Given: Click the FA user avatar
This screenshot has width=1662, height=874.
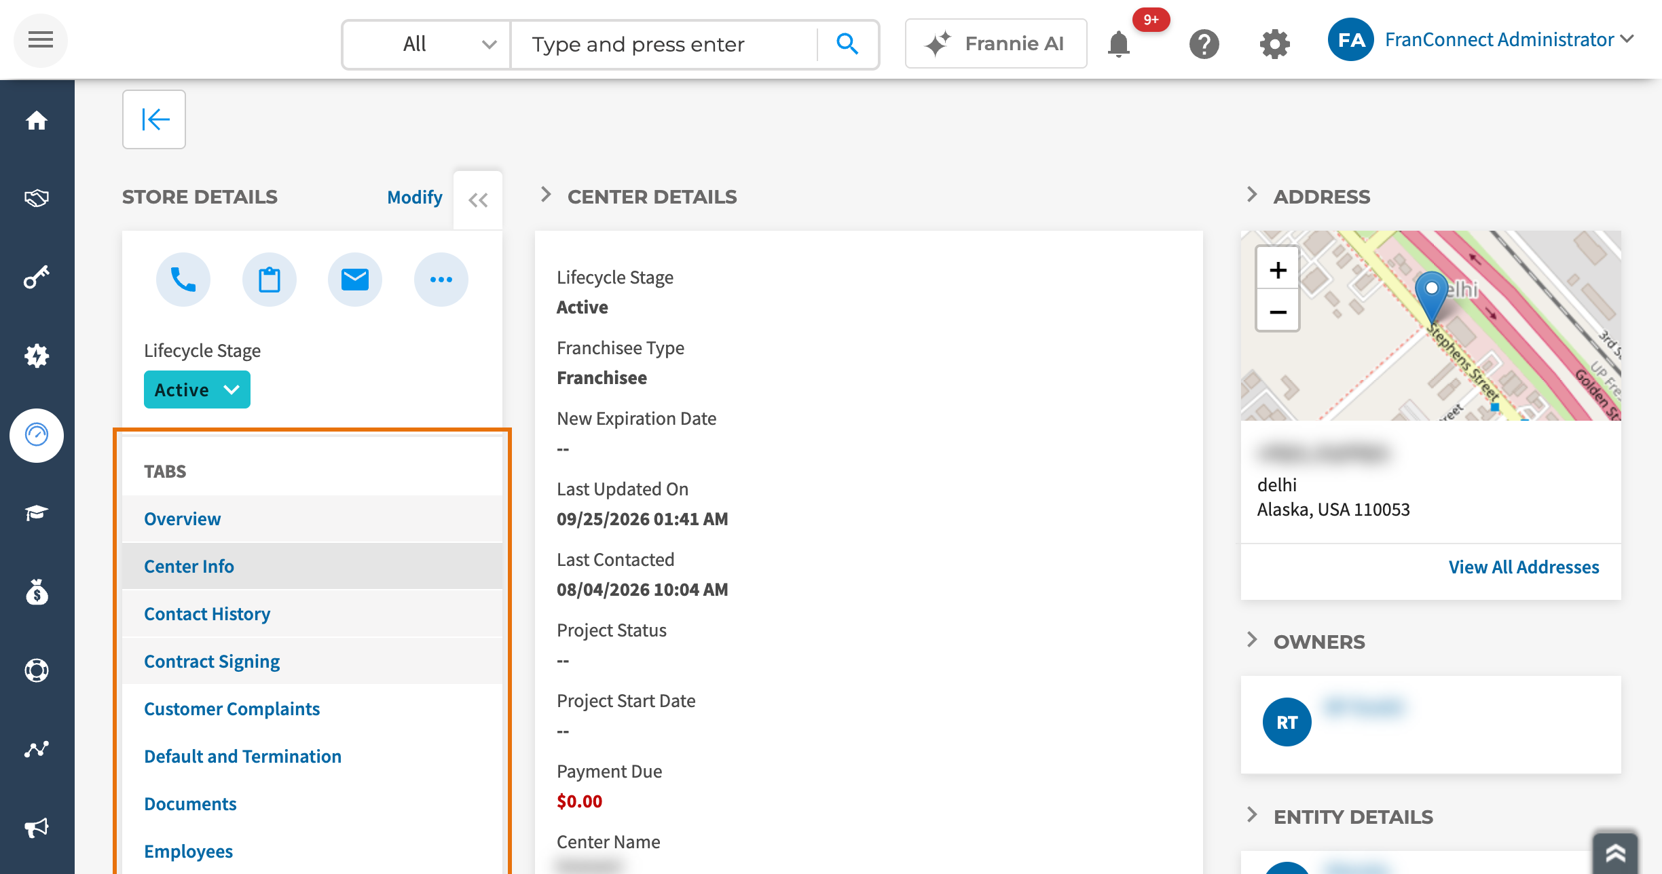Looking at the screenshot, I should 1351,40.
